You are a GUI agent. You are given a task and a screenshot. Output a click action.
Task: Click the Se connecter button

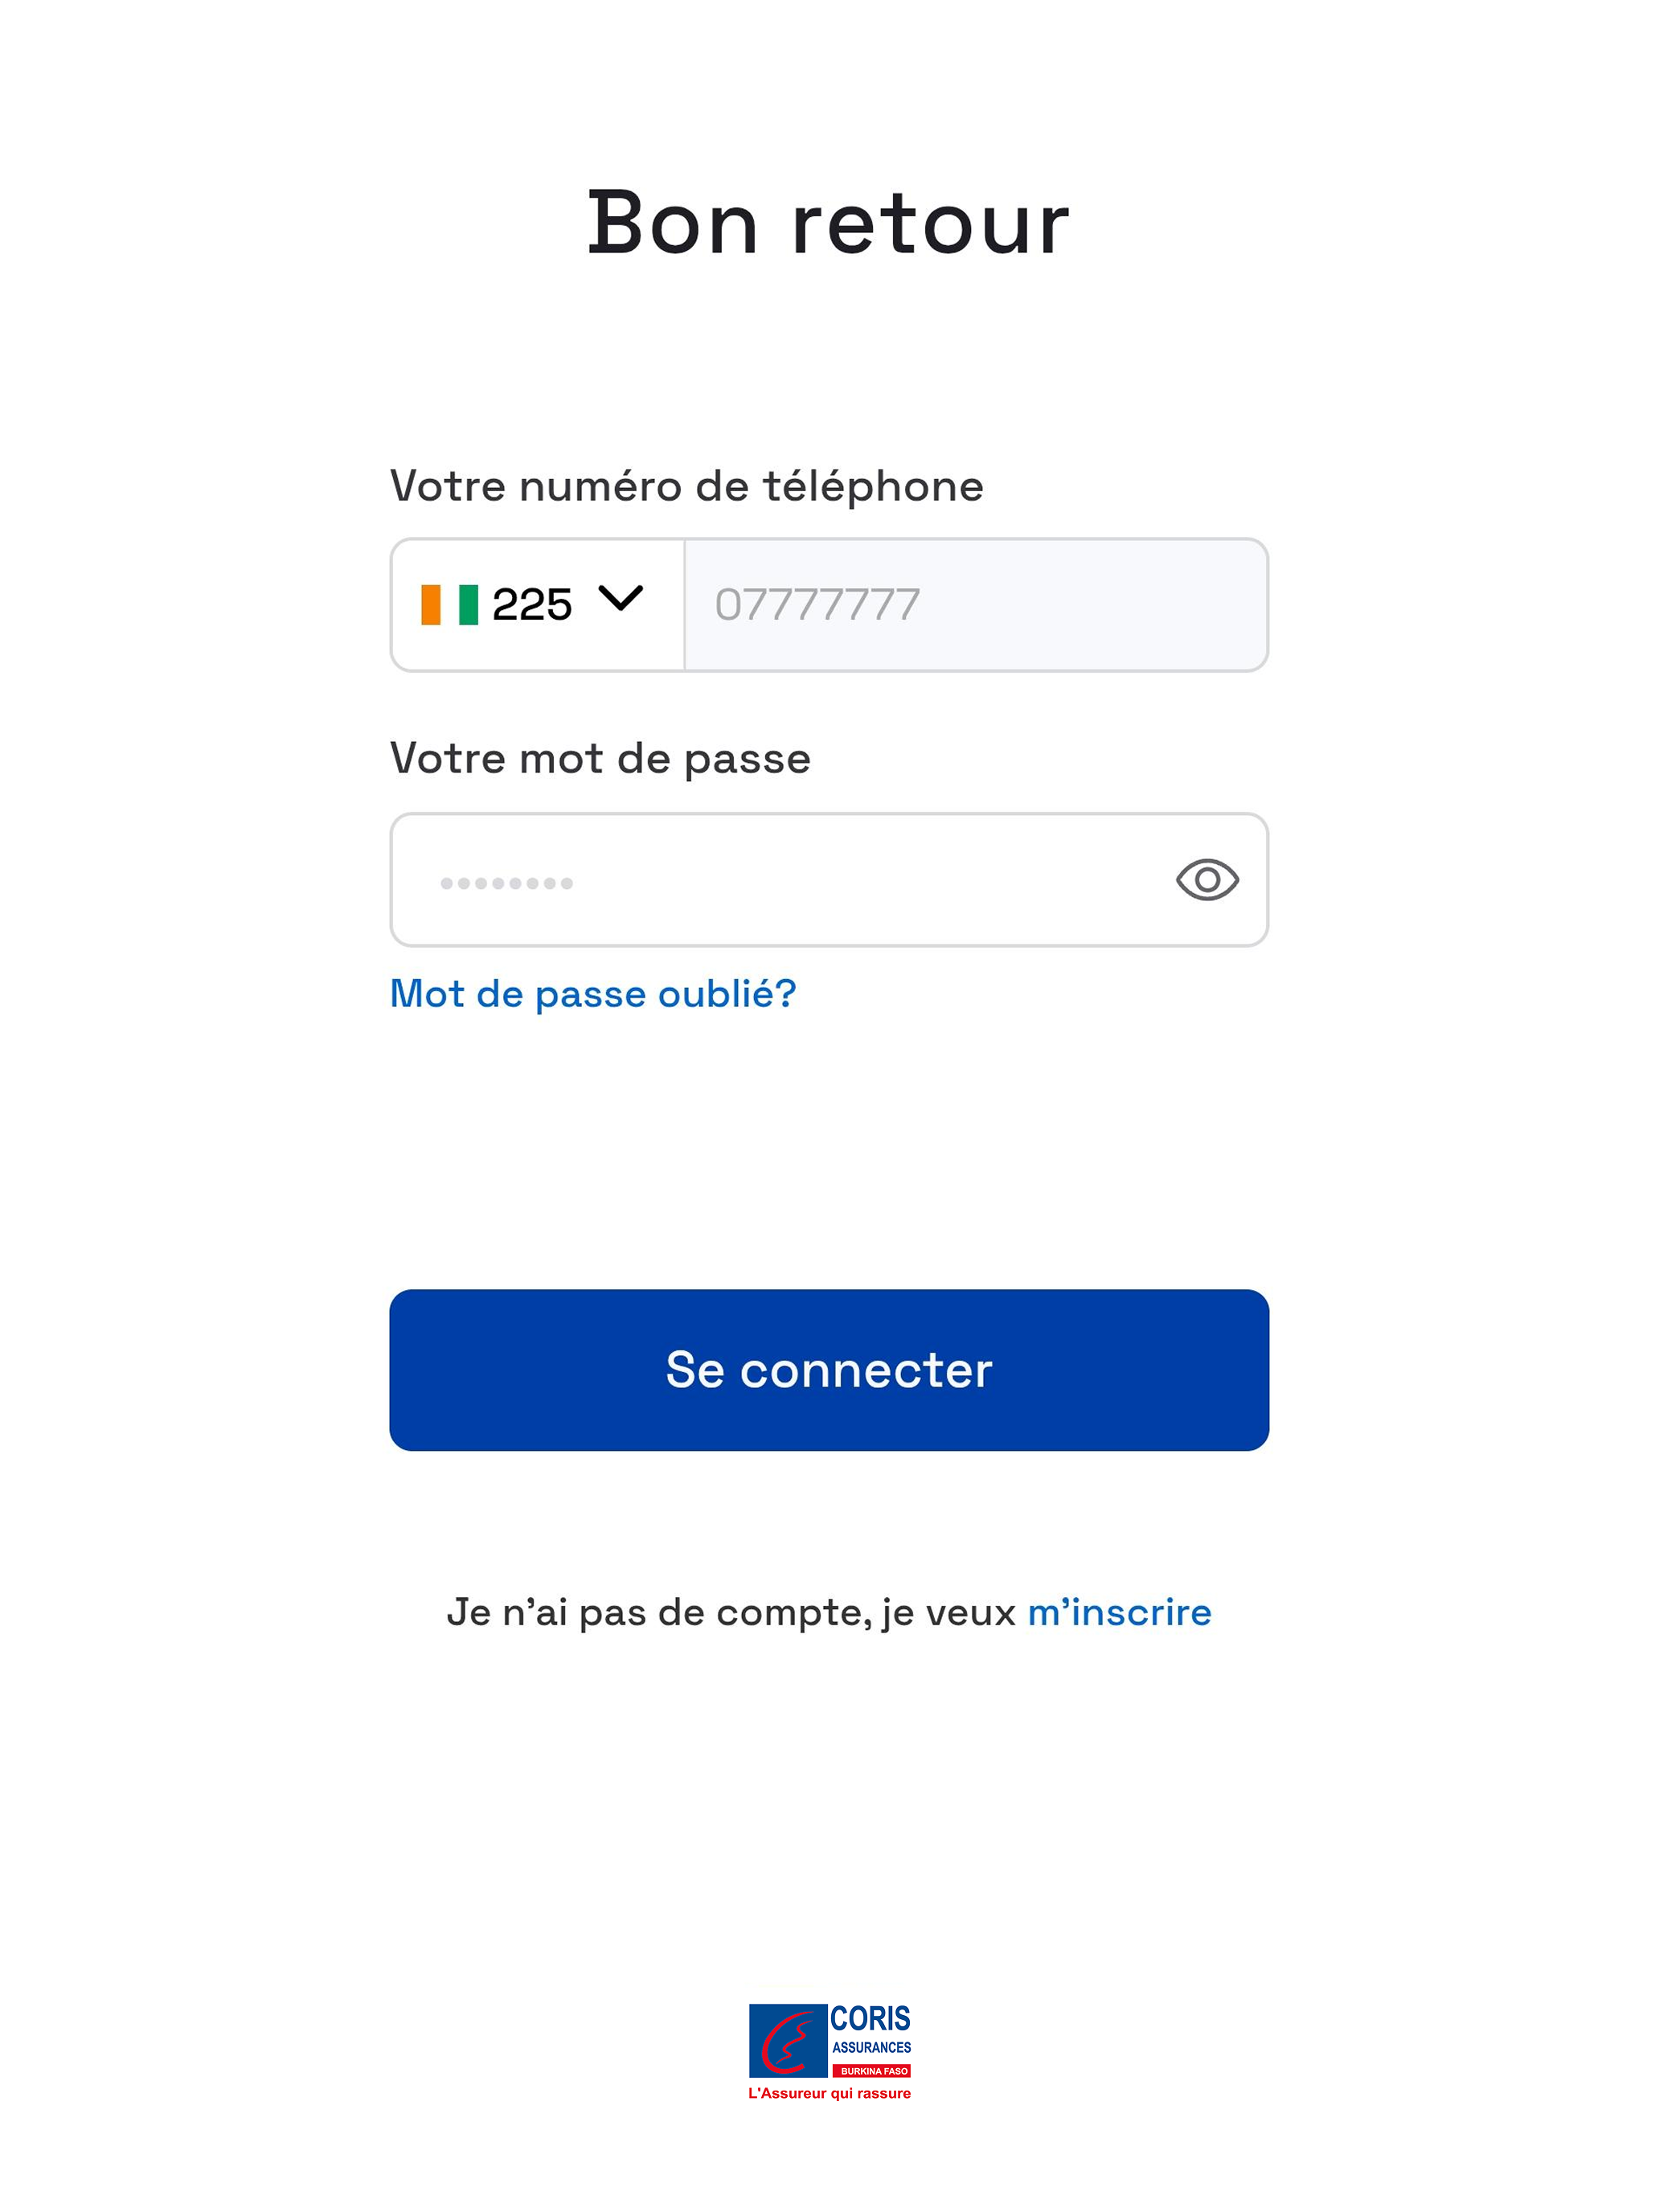[x=829, y=1370]
